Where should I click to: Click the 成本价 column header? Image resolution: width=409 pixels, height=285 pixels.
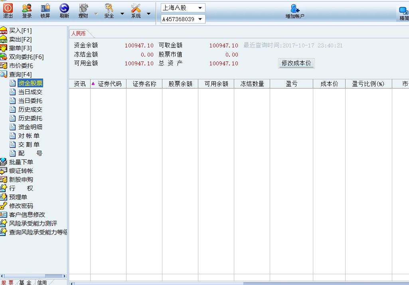point(329,84)
